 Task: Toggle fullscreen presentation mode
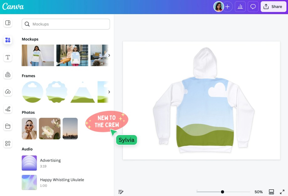tap(282, 192)
